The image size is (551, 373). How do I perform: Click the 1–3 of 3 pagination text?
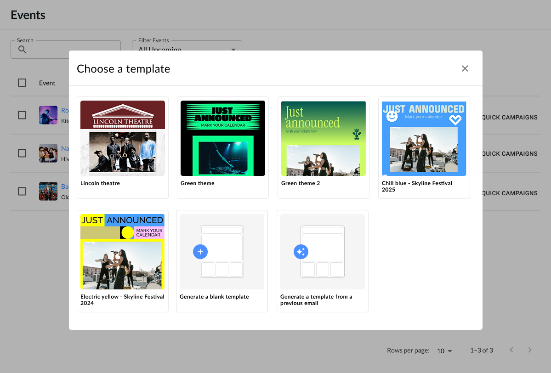pyautogui.click(x=482, y=350)
